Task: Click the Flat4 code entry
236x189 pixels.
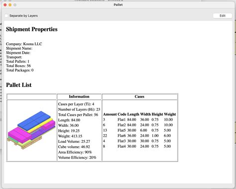Action: 121,146
